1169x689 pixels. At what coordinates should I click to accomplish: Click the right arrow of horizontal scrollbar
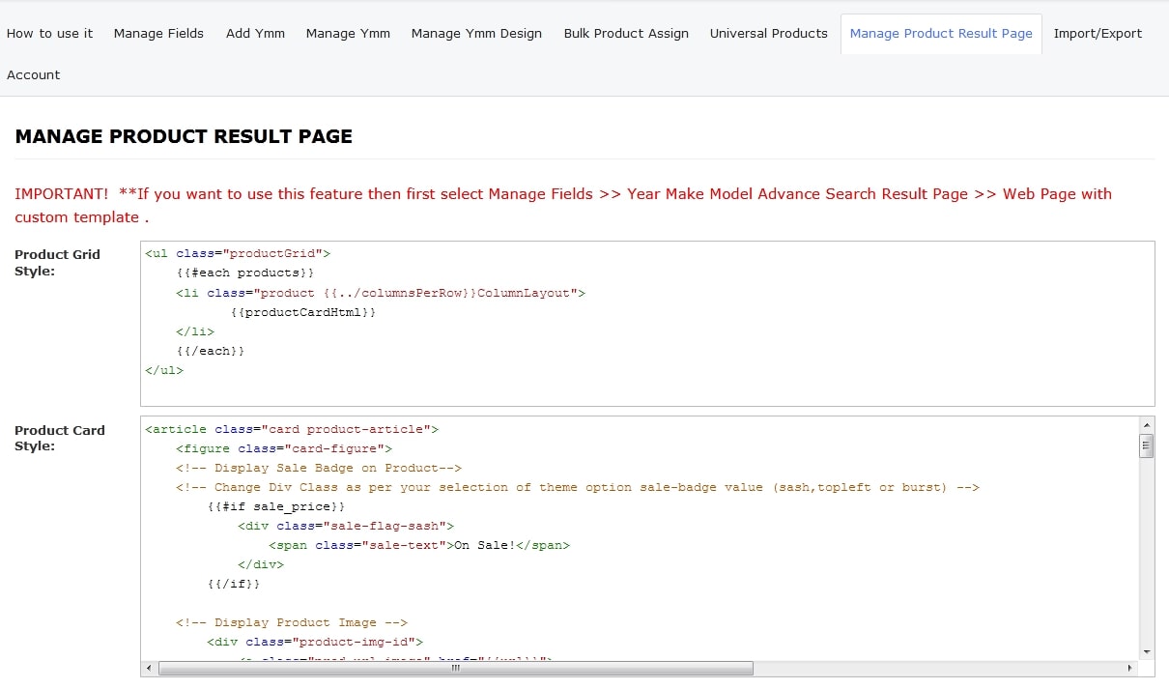1130,668
